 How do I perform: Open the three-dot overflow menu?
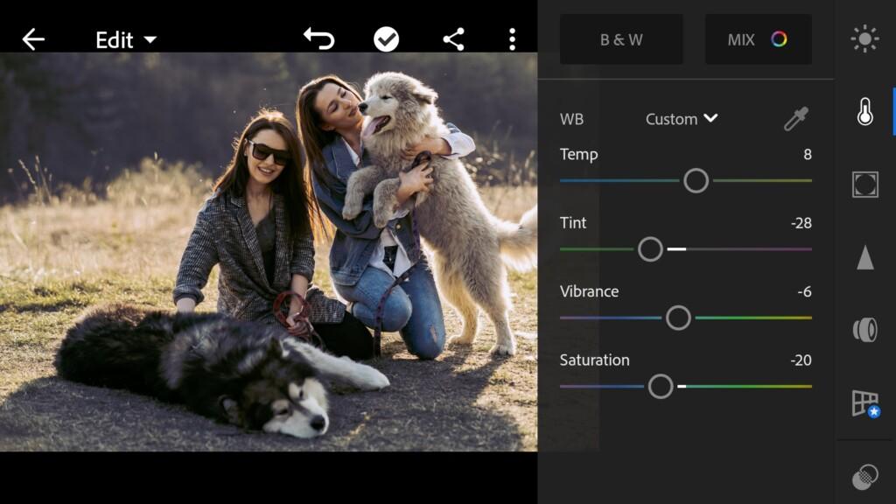(x=512, y=39)
